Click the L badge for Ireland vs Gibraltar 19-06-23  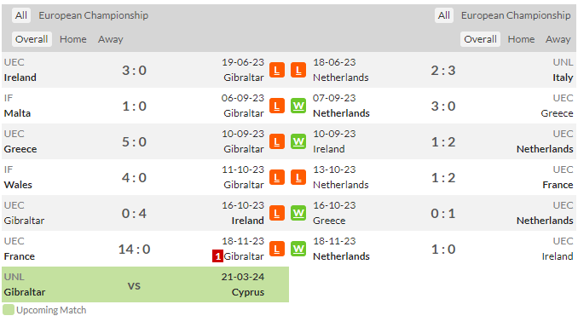click(x=277, y=70)
